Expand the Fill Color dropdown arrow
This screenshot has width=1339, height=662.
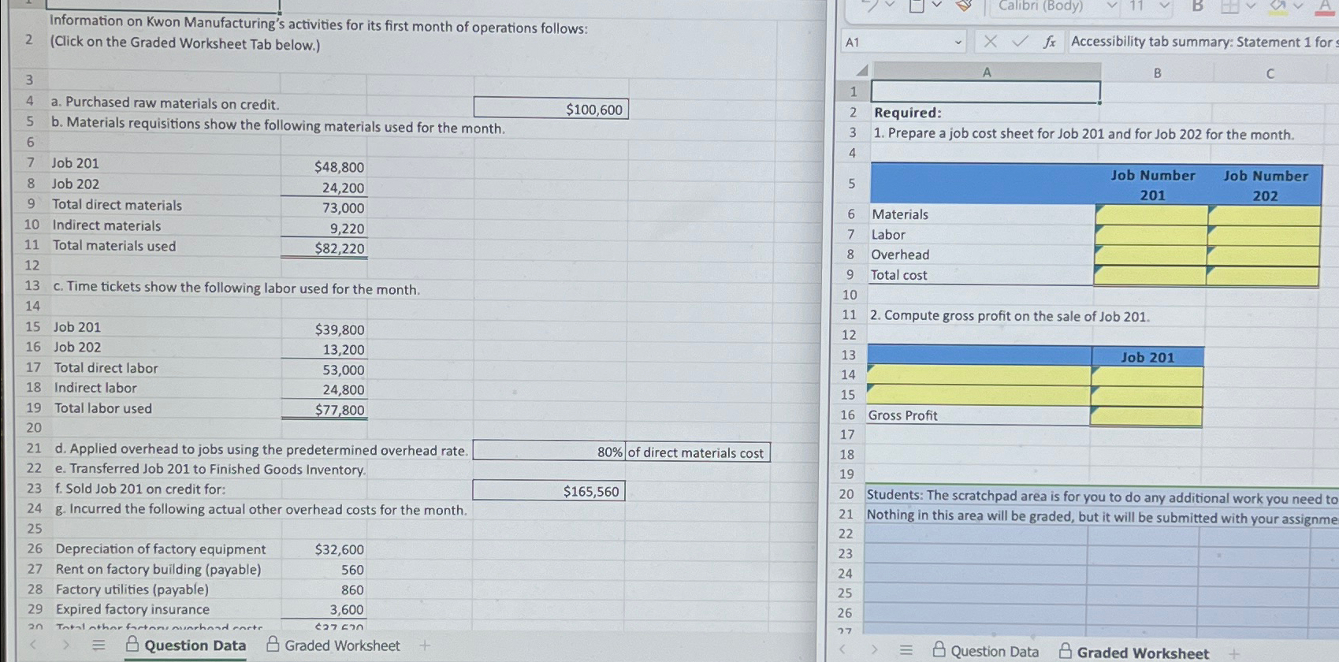1298,6
